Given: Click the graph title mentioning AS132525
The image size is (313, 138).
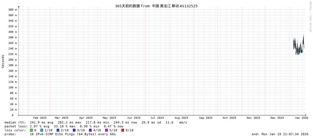Looking at the screenshot, I should pyautogui.click(x=156, y=6).
